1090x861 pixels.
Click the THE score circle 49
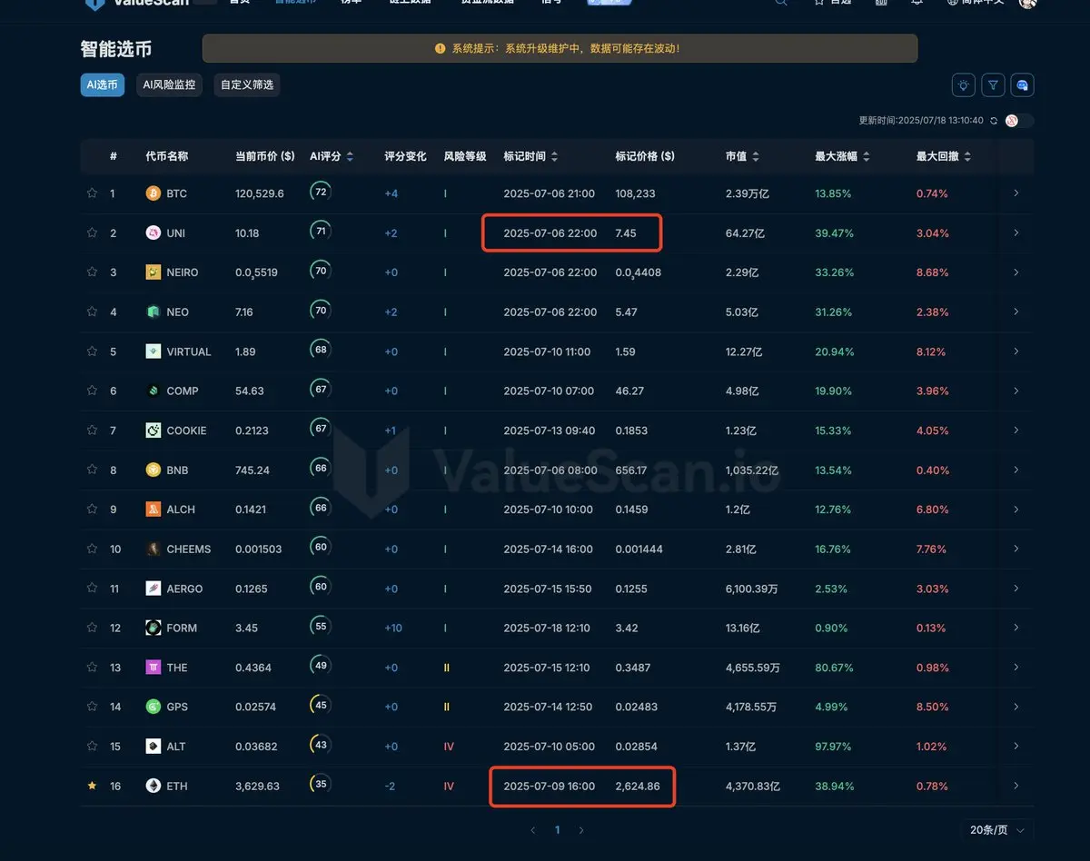pos(320,666)
